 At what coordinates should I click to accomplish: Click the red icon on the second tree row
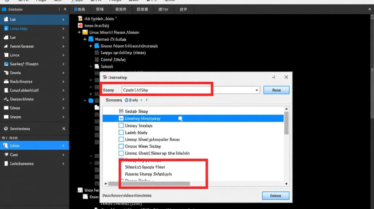pos(80,26)
